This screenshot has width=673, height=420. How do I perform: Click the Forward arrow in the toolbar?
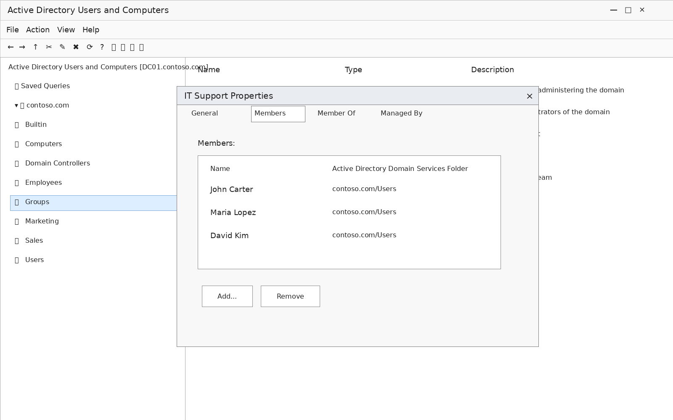tap(22, 47)
